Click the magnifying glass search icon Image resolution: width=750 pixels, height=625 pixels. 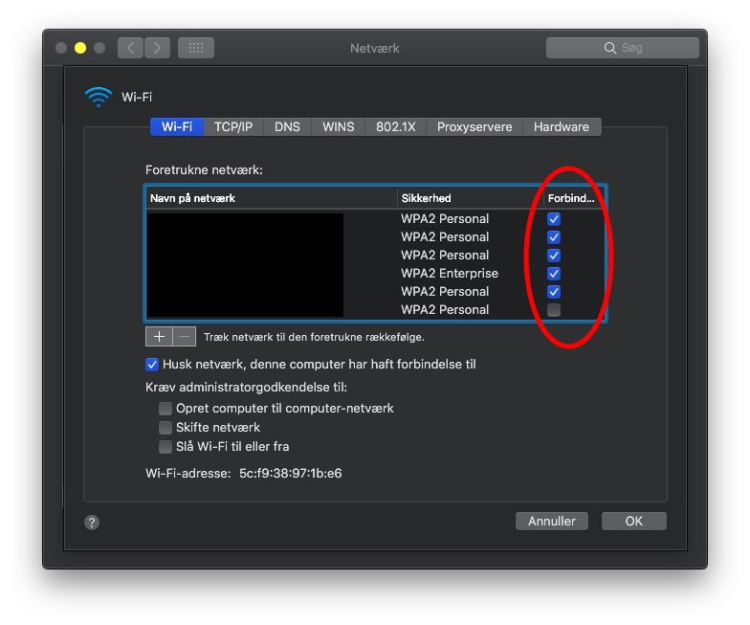[x=610, y=48]
